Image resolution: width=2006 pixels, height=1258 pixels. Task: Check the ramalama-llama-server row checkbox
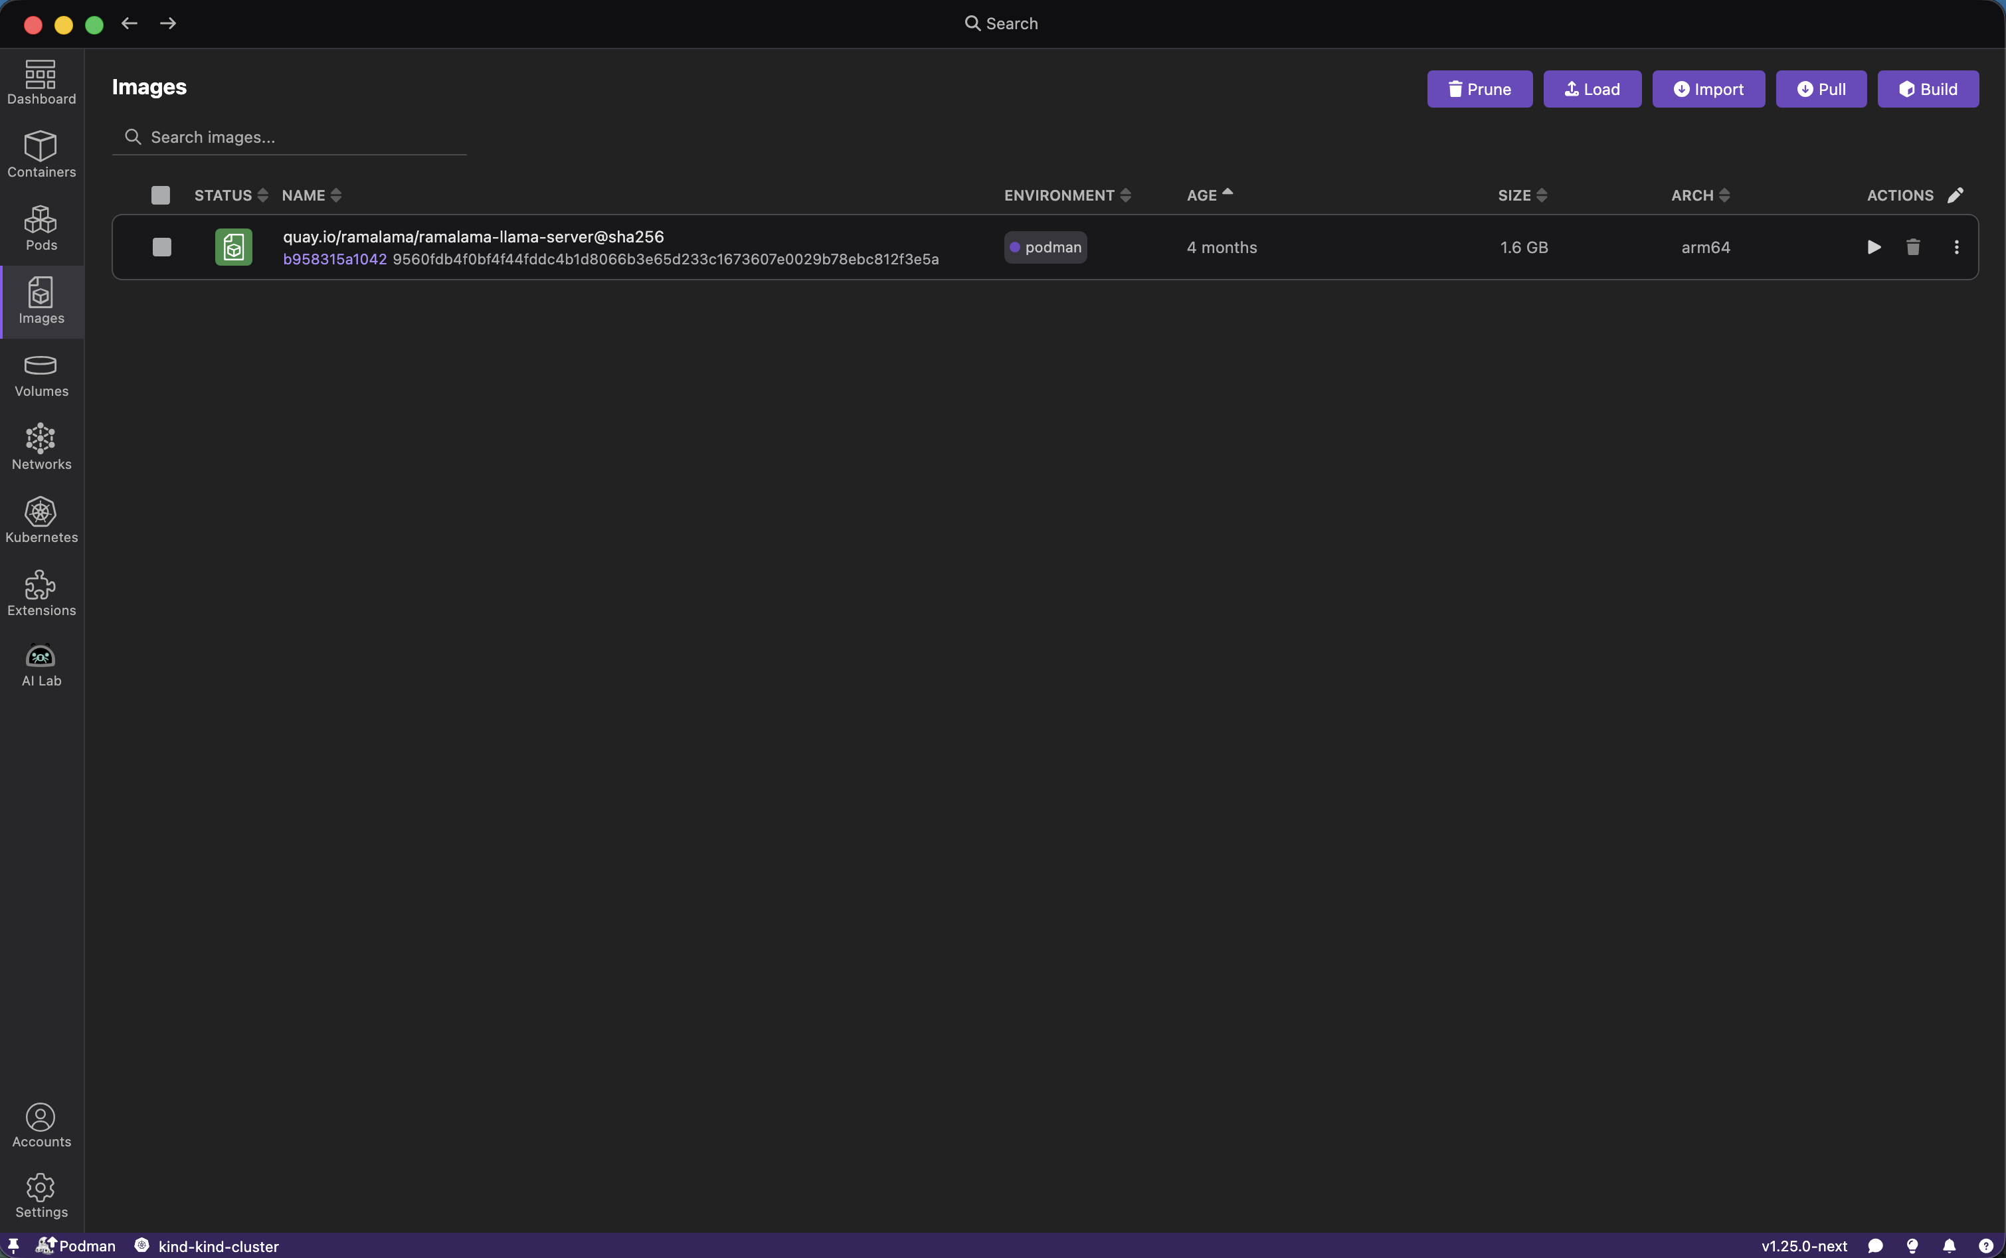(162, 247)
